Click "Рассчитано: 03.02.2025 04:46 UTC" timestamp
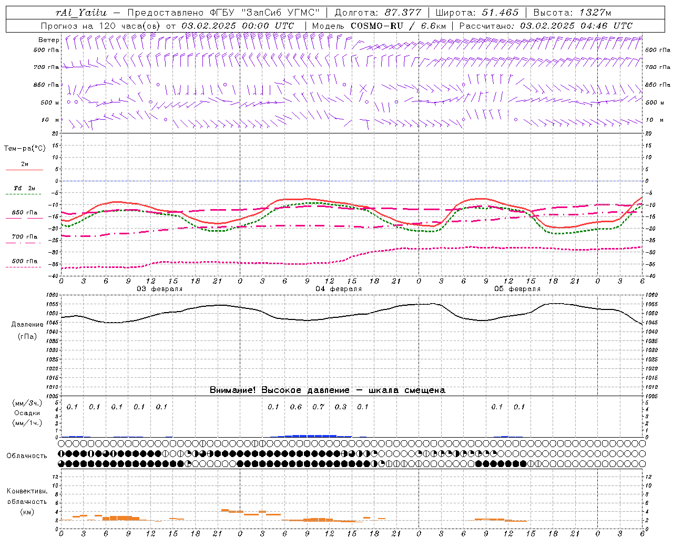The width and height of the screenshot is (673, 538). 546,26
